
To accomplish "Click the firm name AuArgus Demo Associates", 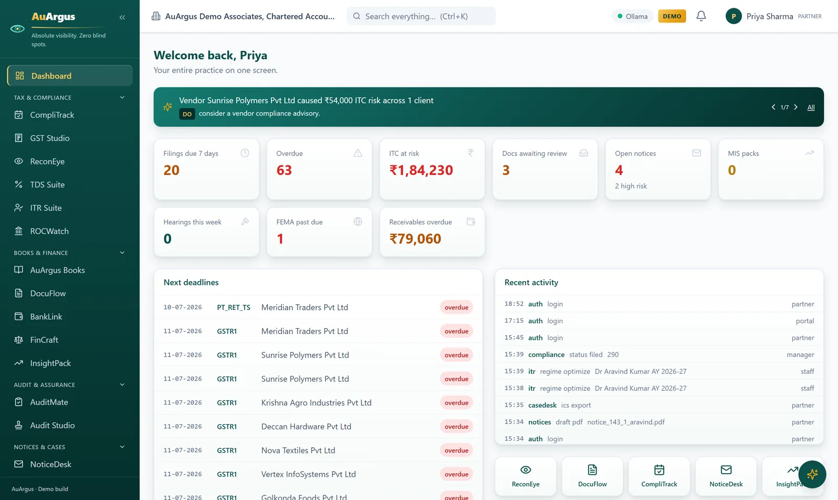I will (250, 16).
